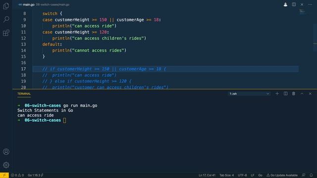Select the Go language mode in status bar
This screenshot has height=178, width=317.
(260, 175)
